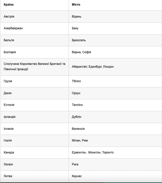Image resolution: width=162 pixels, height=183 pixels.
Task: Select the 'Мілан, Рим' cities cell
Action: click(80, 140)
